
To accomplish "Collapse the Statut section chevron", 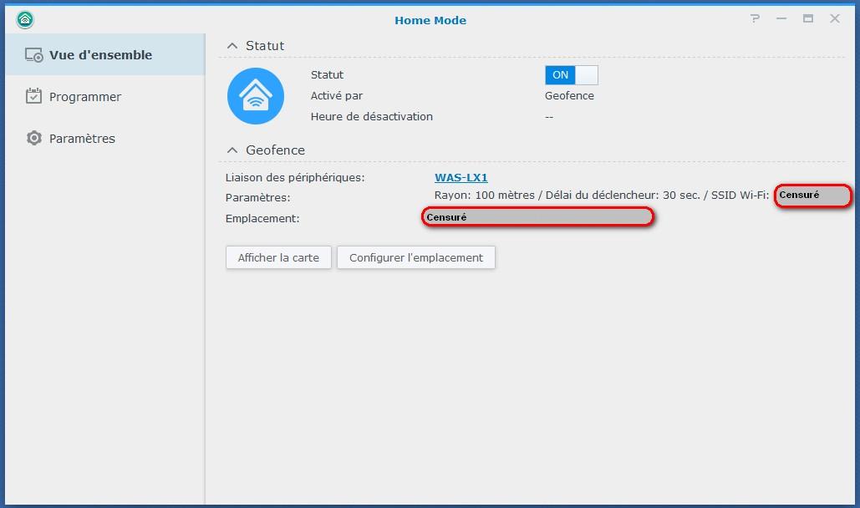I will pos(232,45).
